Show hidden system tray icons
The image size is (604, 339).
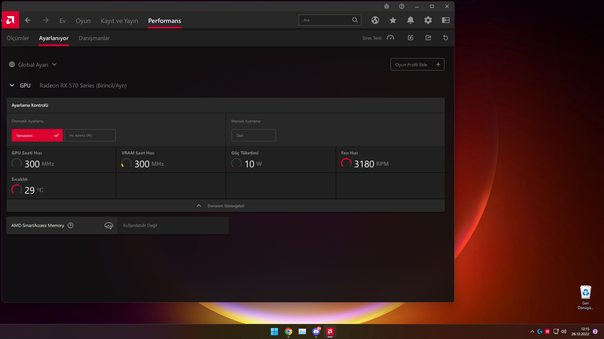click(x=532, y=331)
